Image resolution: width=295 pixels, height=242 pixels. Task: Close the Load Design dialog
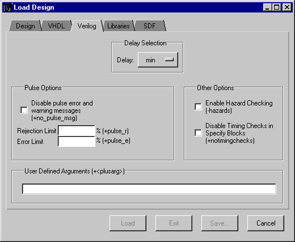(287, 7)
